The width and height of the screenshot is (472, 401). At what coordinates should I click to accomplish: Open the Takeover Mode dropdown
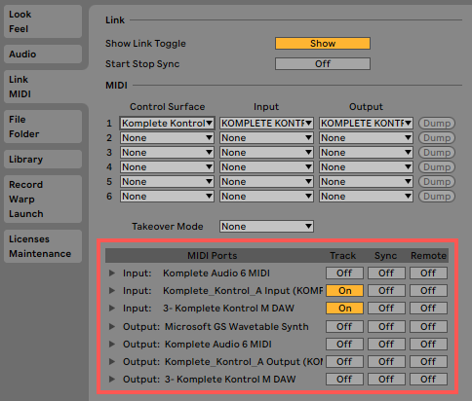click(x=266, y=227)
